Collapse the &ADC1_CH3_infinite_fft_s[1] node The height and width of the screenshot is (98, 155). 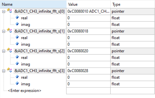[x=4, y=31]
